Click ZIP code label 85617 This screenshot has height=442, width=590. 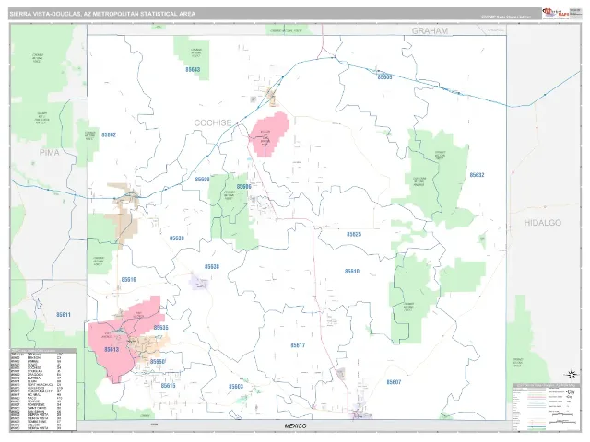point(298,345)
